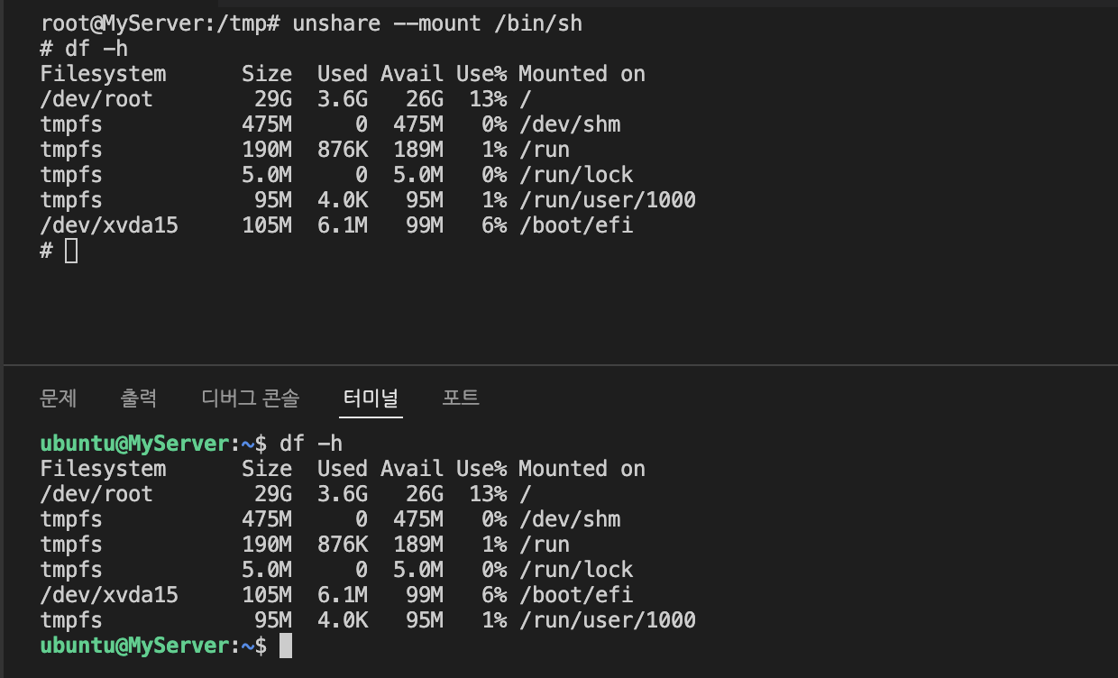Click /dev/xvda15 in the root shell output
Screen dimensions: 1118x678
pos(109,225)
